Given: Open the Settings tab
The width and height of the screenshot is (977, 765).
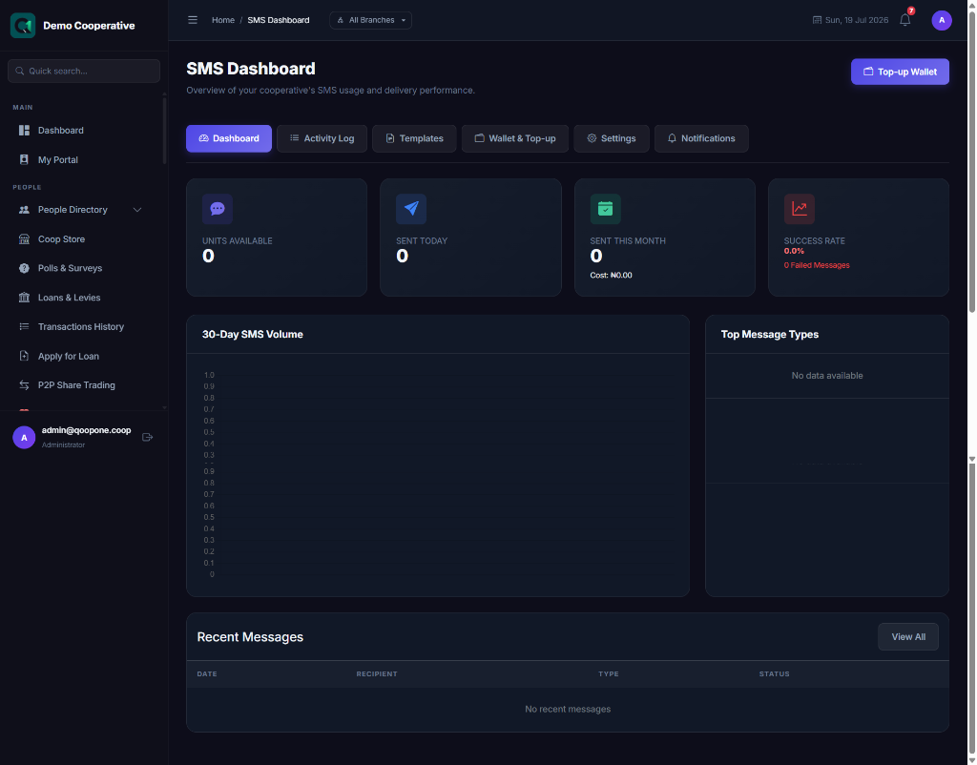Looking at the screenshot, I should pyautogui.click(x=612, y=138).
